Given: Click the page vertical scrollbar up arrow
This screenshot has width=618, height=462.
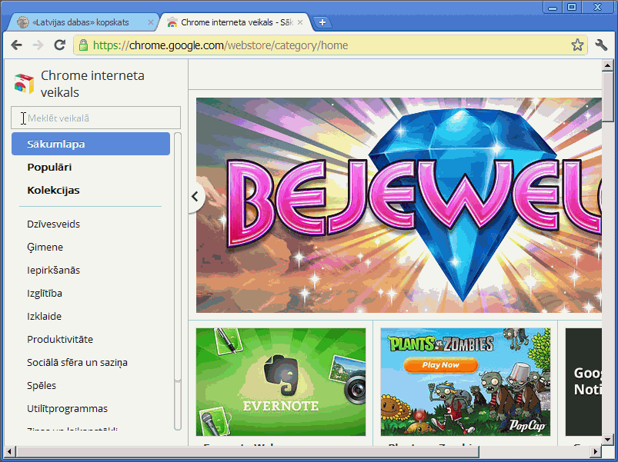Looking at the screenshot, I should 607,65.
